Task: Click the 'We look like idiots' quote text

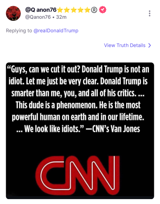Action: pyautogui.click(x=54, y=129)
